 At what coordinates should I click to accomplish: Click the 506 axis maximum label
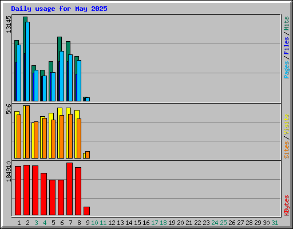pyautogui.click(x=9, y=109)
